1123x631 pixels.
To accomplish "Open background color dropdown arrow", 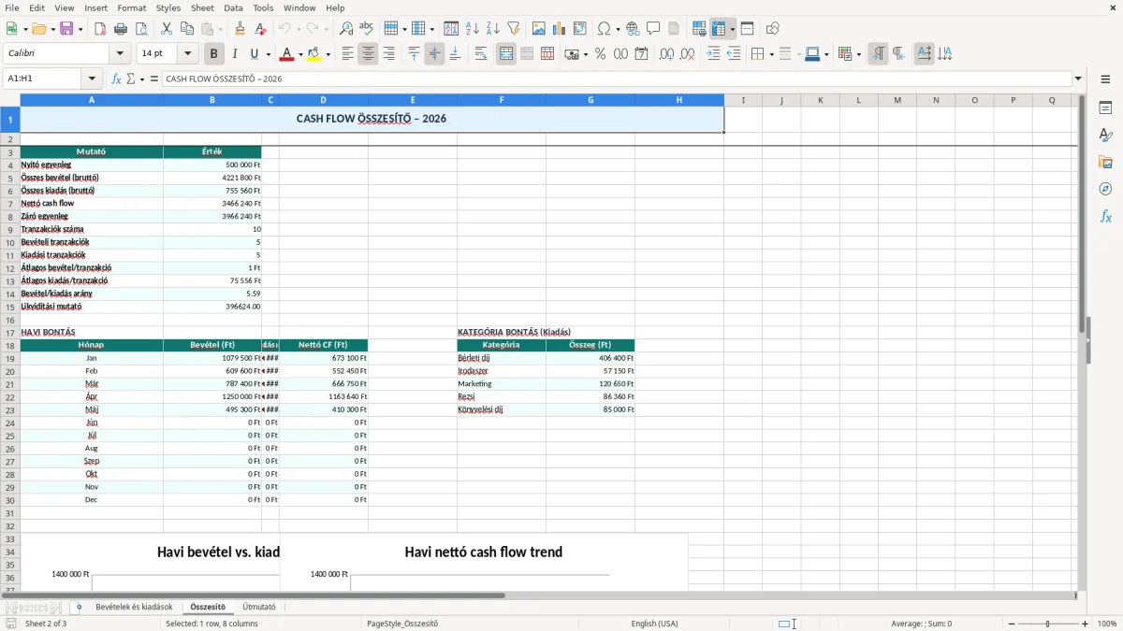I will pyautogui.click(x=328, y=54).
